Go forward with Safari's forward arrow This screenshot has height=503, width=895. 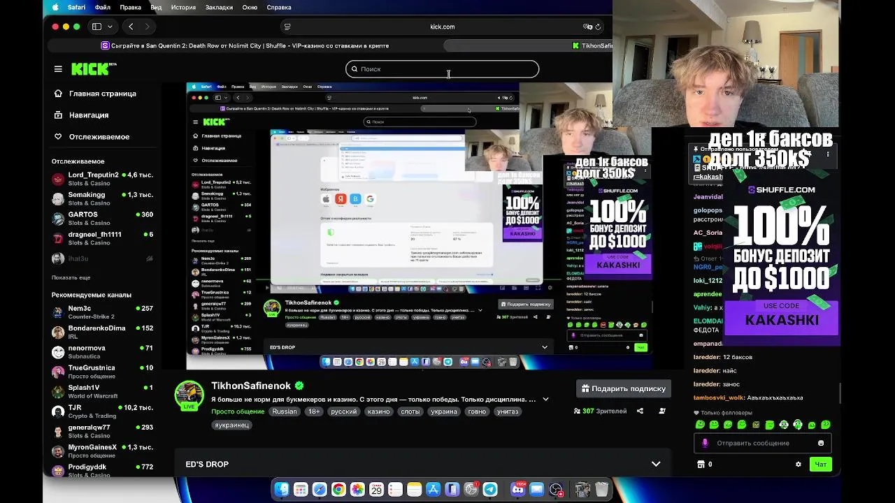147,27
